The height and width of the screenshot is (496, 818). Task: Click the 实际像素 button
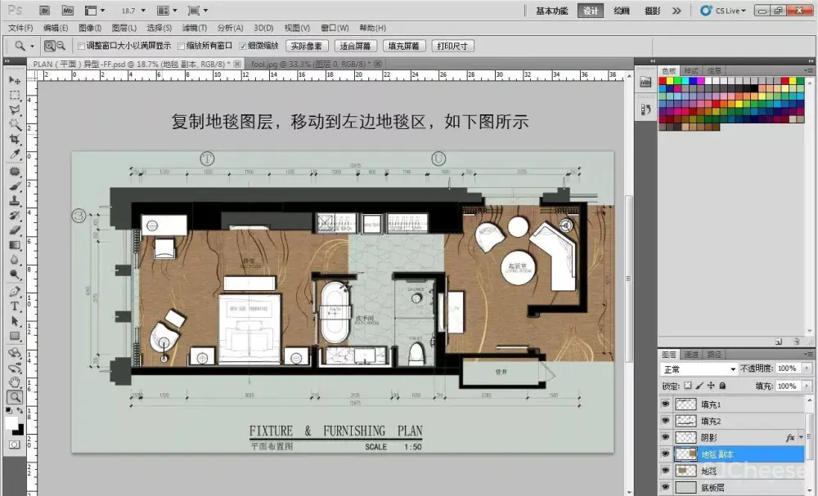(308, 46)
